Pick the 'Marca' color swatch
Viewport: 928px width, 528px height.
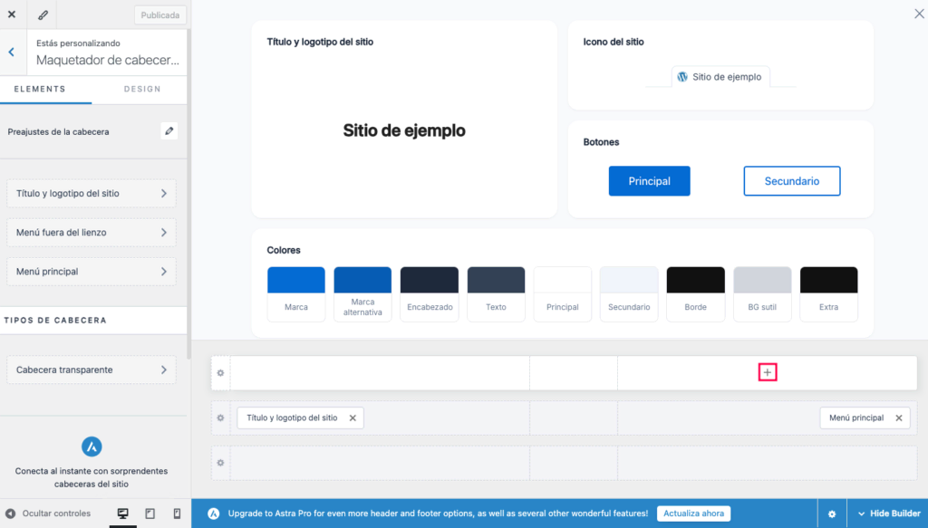click(296, 293)
